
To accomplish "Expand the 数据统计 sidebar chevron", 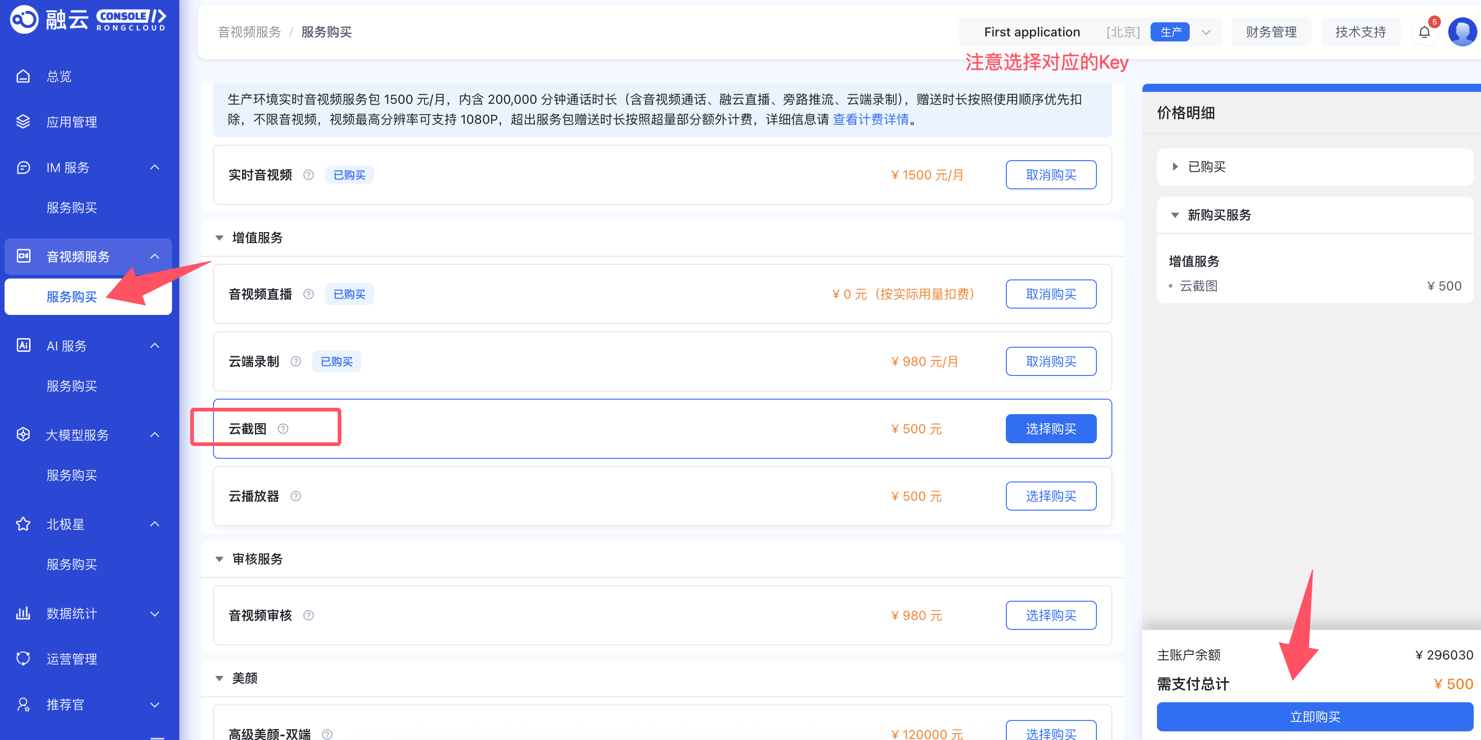I will point(155,613).
